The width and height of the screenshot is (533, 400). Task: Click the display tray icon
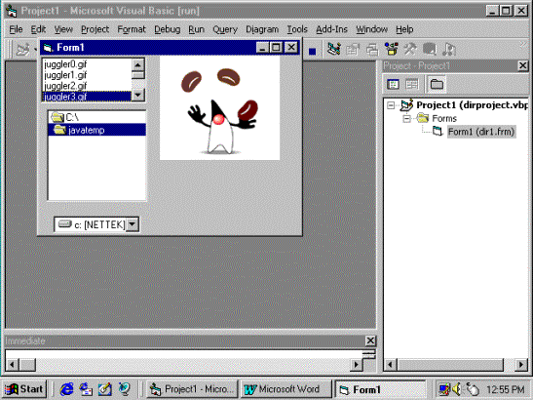pos(444,389)
